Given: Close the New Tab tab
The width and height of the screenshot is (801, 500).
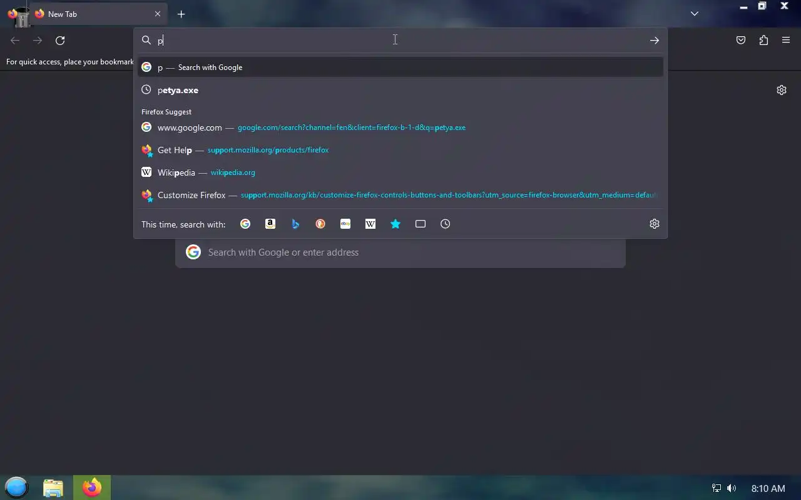Looking at the screenshot, I should coord(158,14).
